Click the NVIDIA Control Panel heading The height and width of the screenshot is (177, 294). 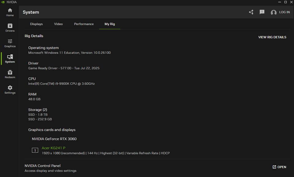click(x=43, y=166)
